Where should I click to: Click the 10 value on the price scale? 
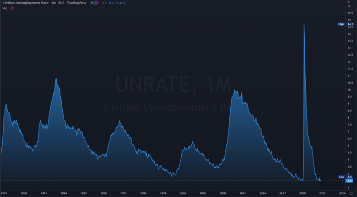(x=349, y=90)
